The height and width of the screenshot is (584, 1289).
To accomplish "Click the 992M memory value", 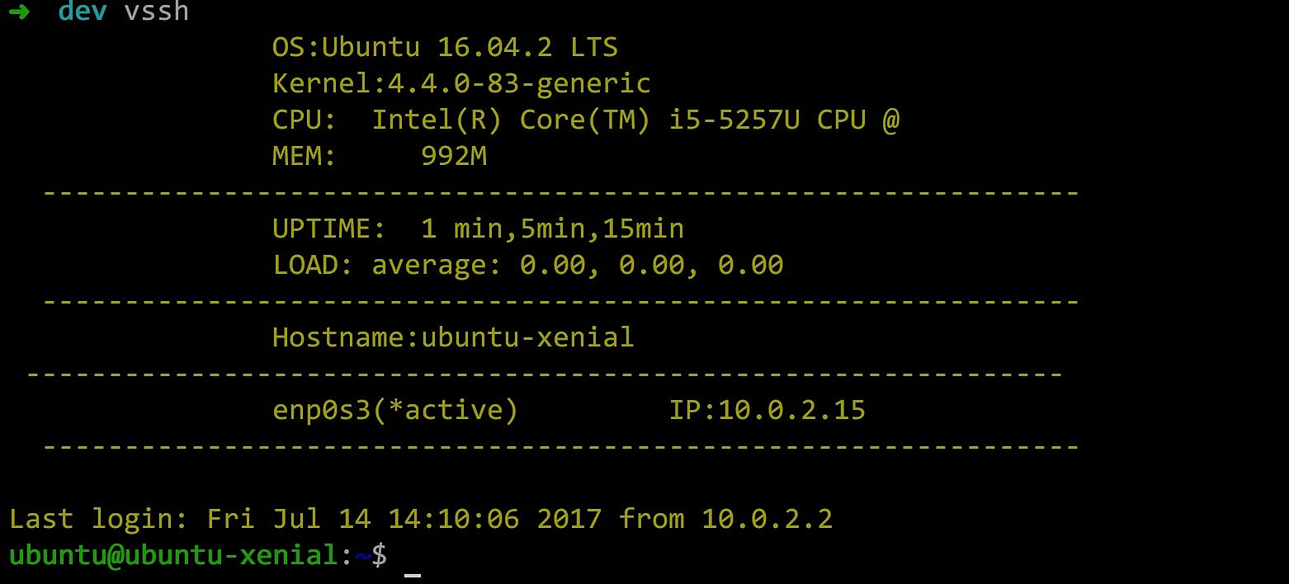I will (x=453, y=156).
